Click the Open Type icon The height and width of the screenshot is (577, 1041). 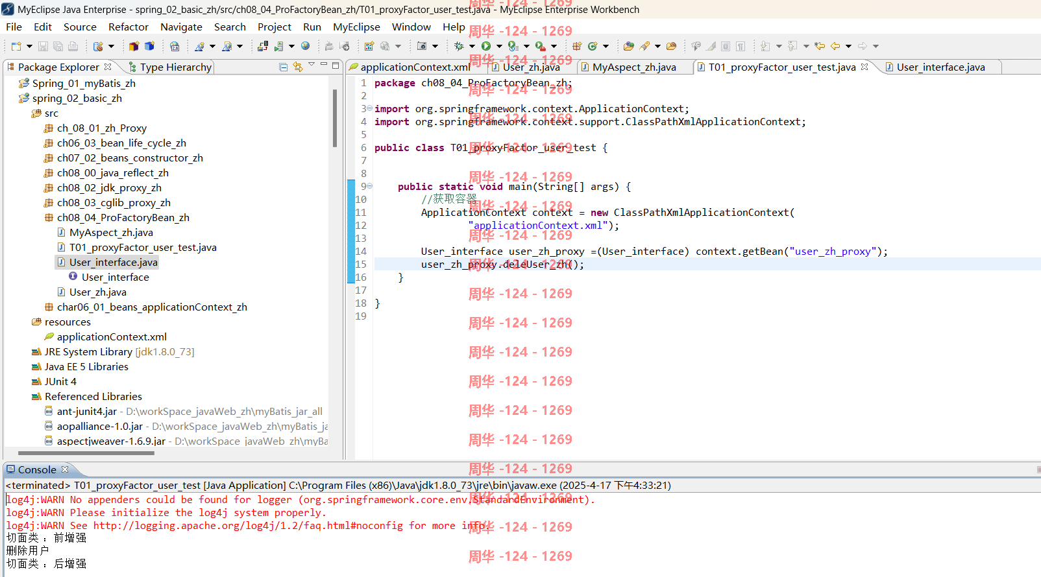pyautogui.click(x=629, y=46)
